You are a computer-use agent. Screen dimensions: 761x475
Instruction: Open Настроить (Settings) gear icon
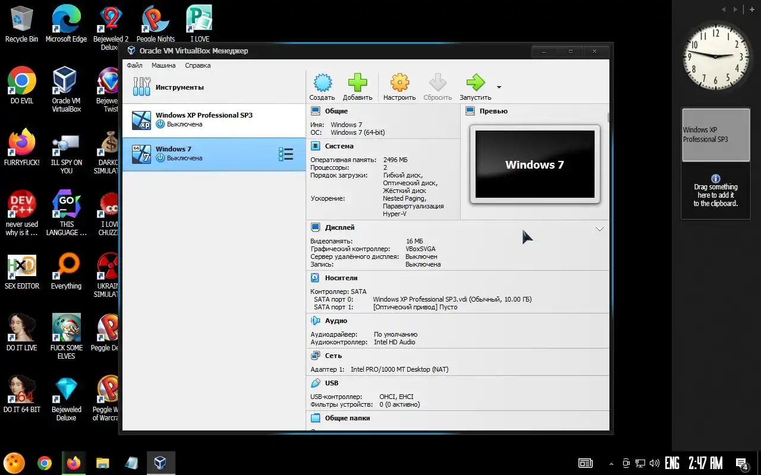(x=400, y=87)
